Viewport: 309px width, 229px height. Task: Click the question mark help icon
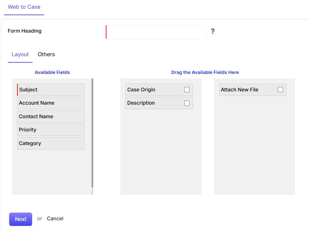click(213, 31)
